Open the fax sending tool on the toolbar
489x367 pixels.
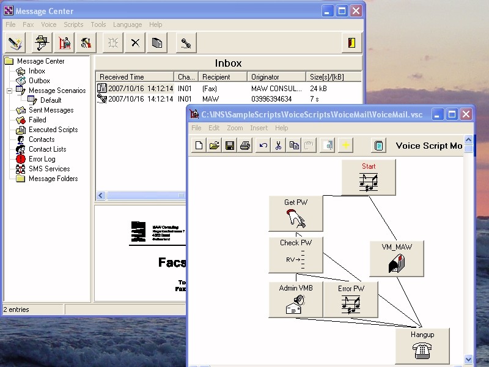(x=41, y=43)
